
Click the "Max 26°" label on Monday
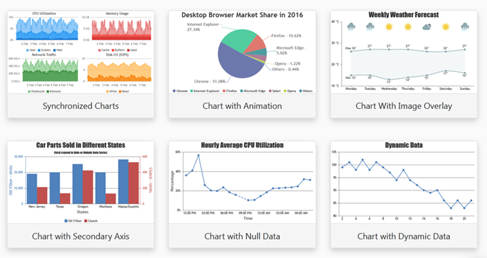click(x=351, y=48)
